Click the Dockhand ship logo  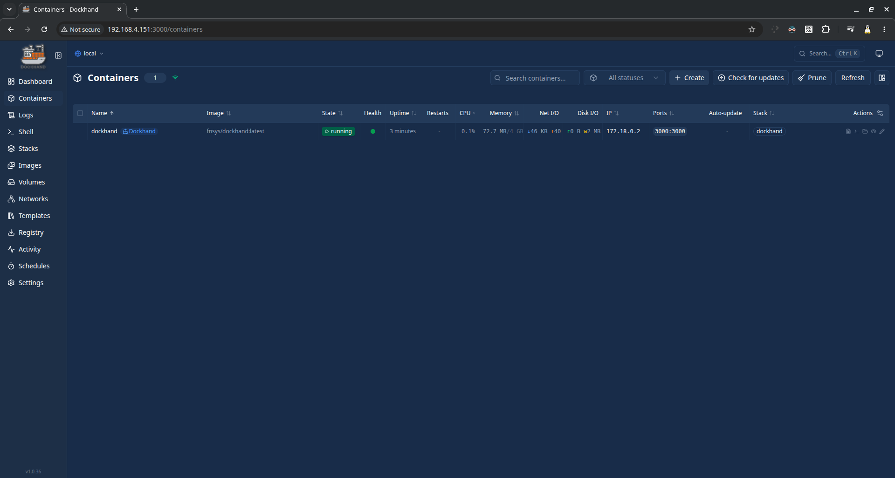tap(33, 56)
